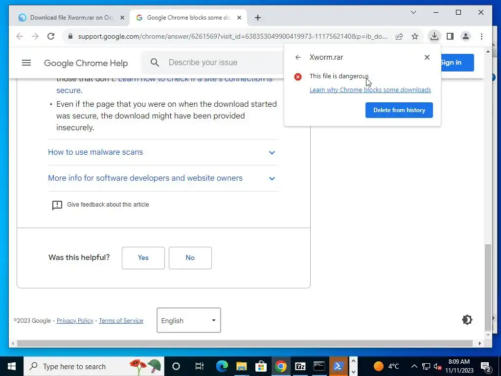This screenshot has height=376, width=501.
Task: Open Command Prompt taskbar icon
Action: tap(319, 366)
